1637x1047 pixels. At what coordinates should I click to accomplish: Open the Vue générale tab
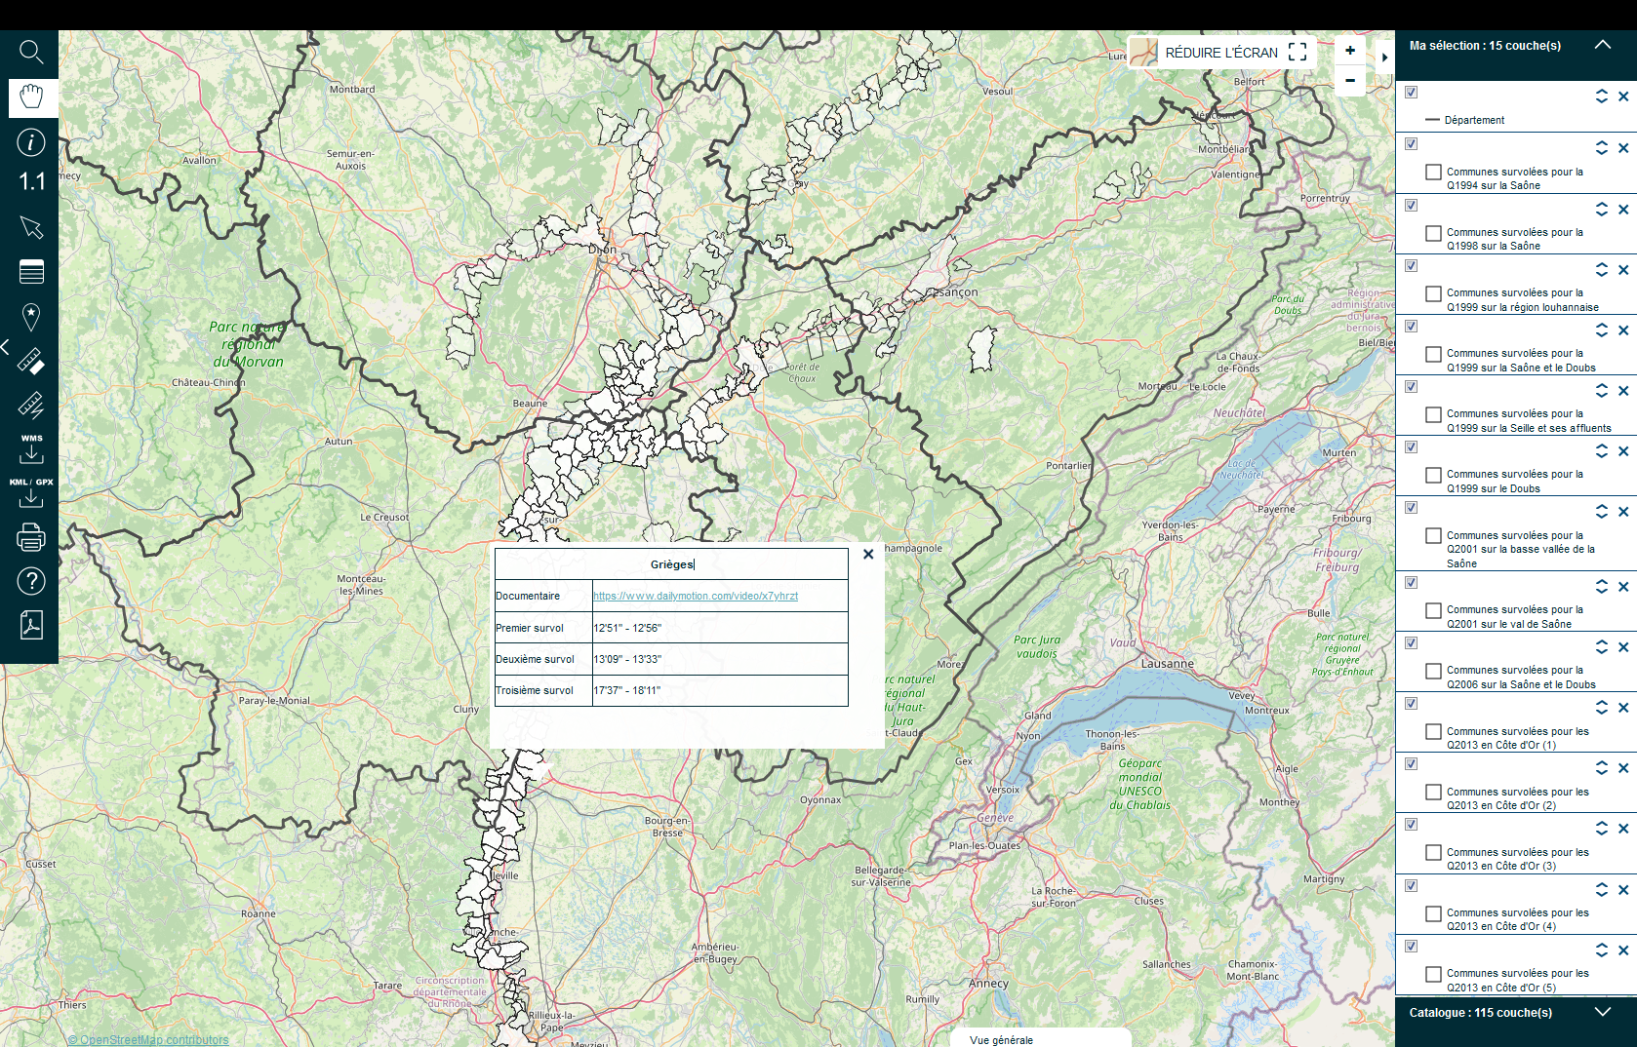[x=1002, y=1039]
